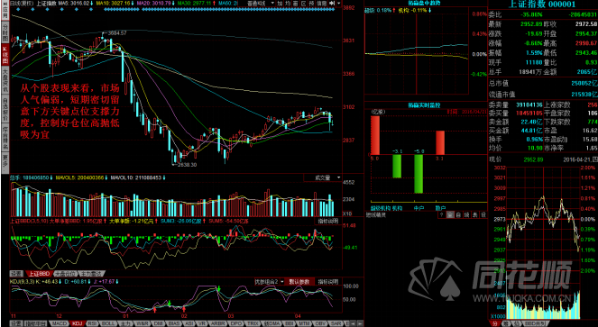Click the 自 icon in small panel toolbar
The width and height of the screenshot is (598, 327).
pos(458,214)
